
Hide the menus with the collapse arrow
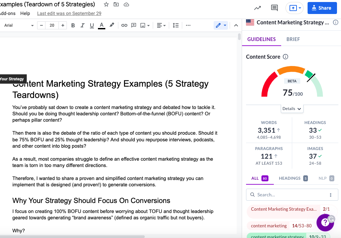click(x=236, y=25)
